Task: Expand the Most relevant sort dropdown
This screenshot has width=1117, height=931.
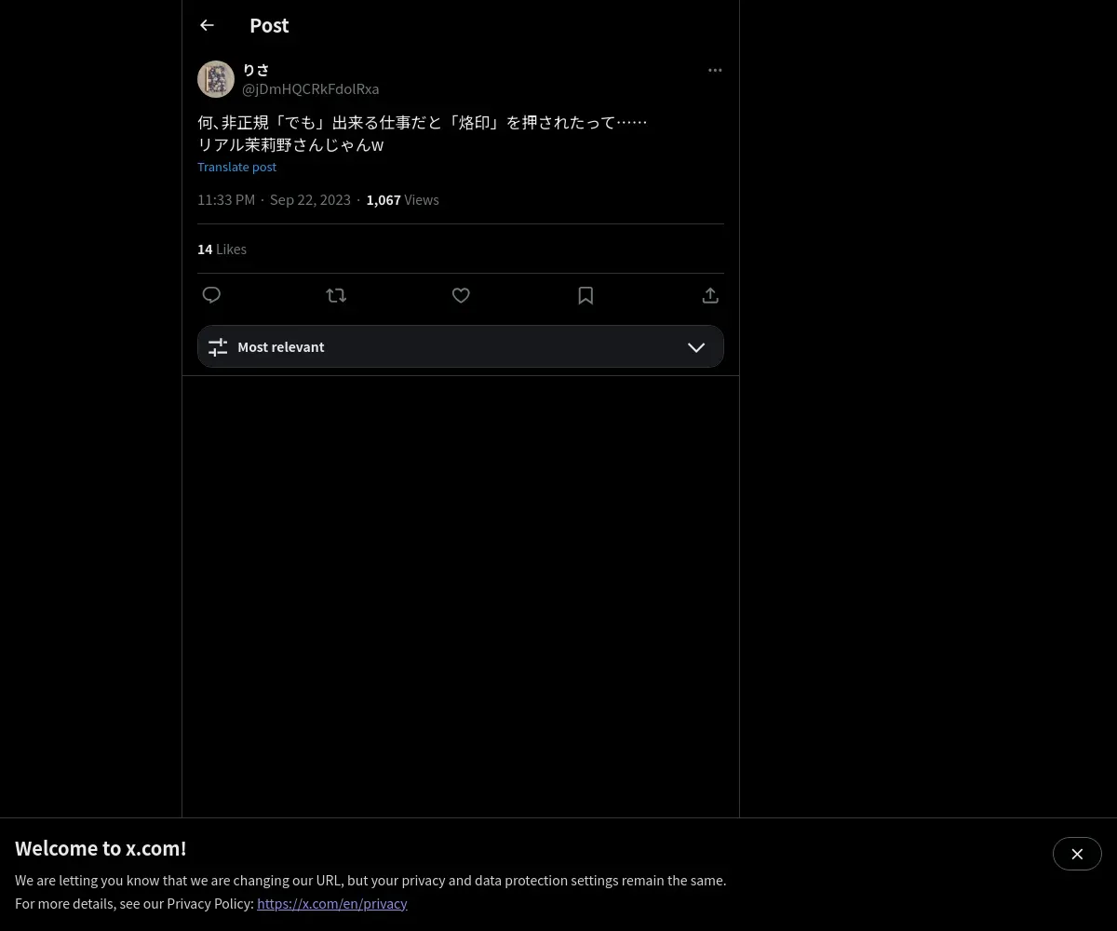Action: pos(461,346)
